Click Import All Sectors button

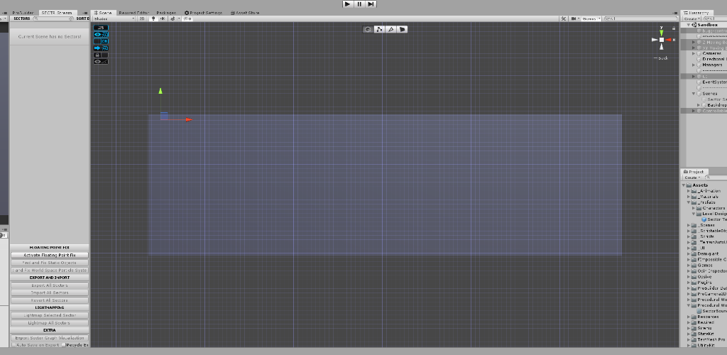[50, 293]
